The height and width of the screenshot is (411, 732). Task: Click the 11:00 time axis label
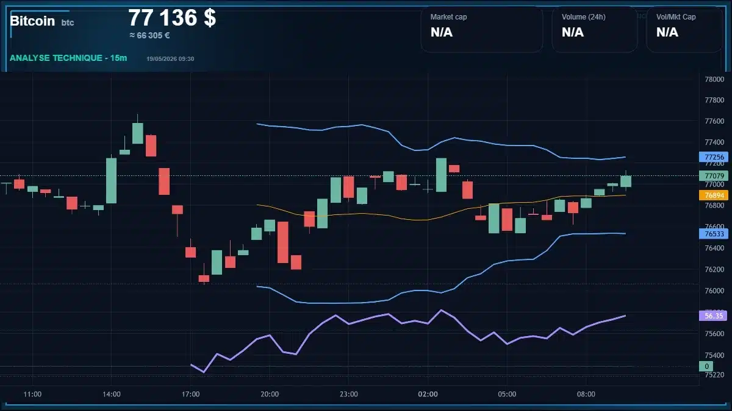[32, 395]
